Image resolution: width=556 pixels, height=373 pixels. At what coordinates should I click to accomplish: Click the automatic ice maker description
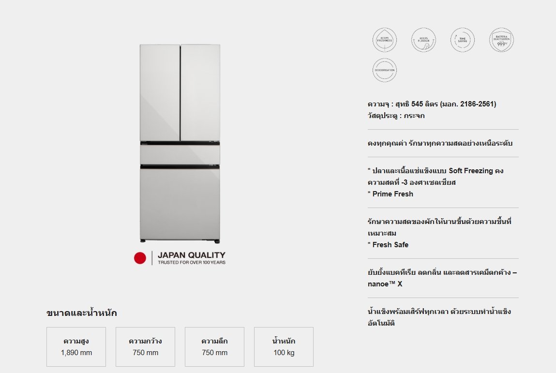coord(439,317)
